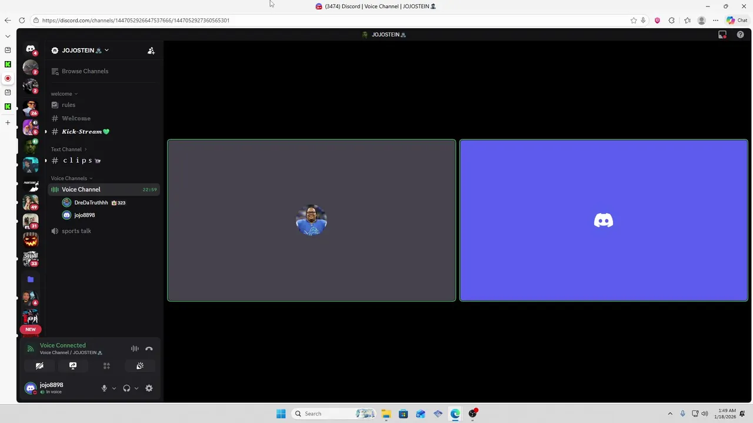Open browser Settings and more menu

pos(715,21)
